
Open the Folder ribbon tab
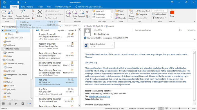[x=40, y=7]
